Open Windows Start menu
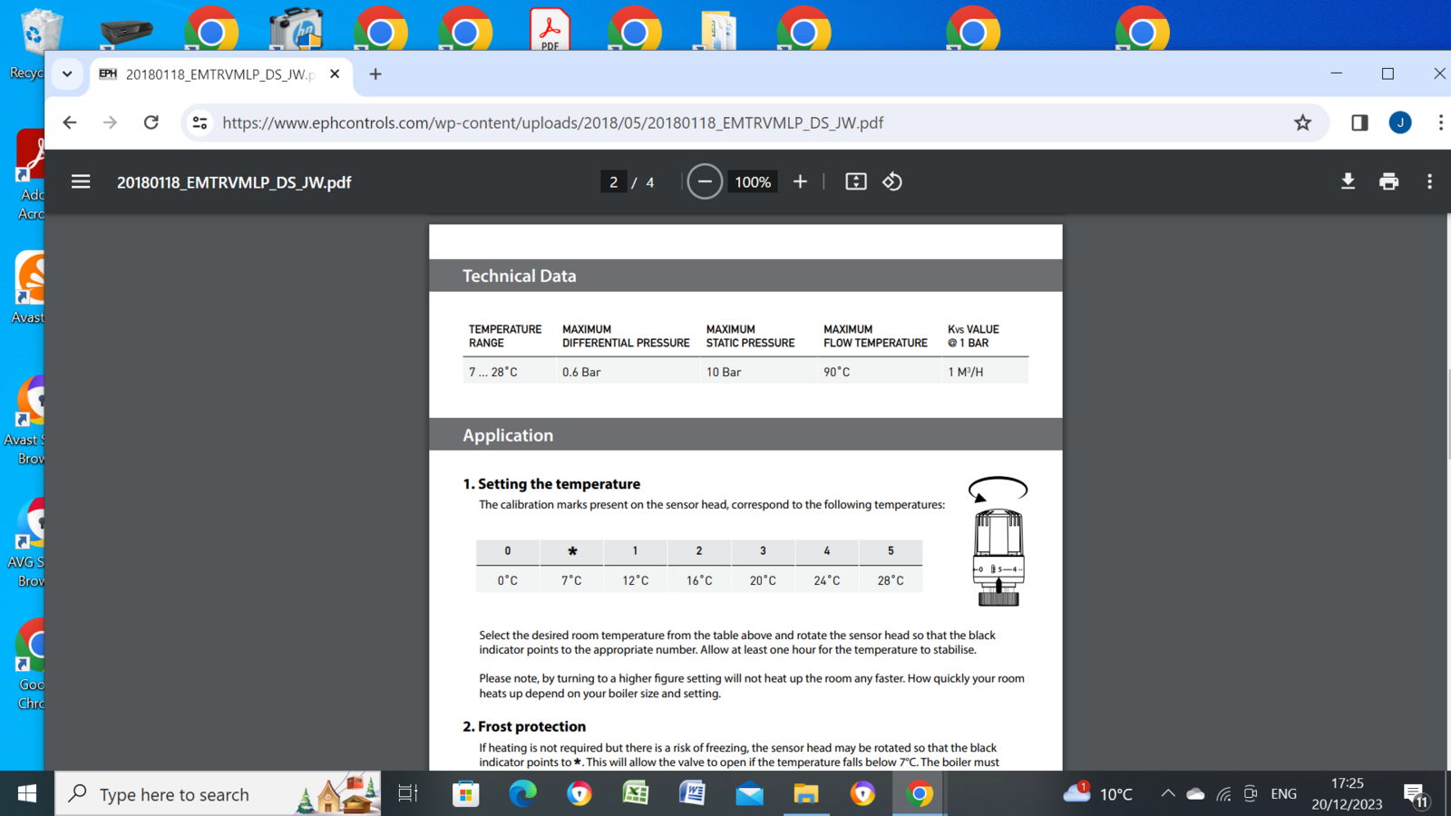 [x=27, y=794]
